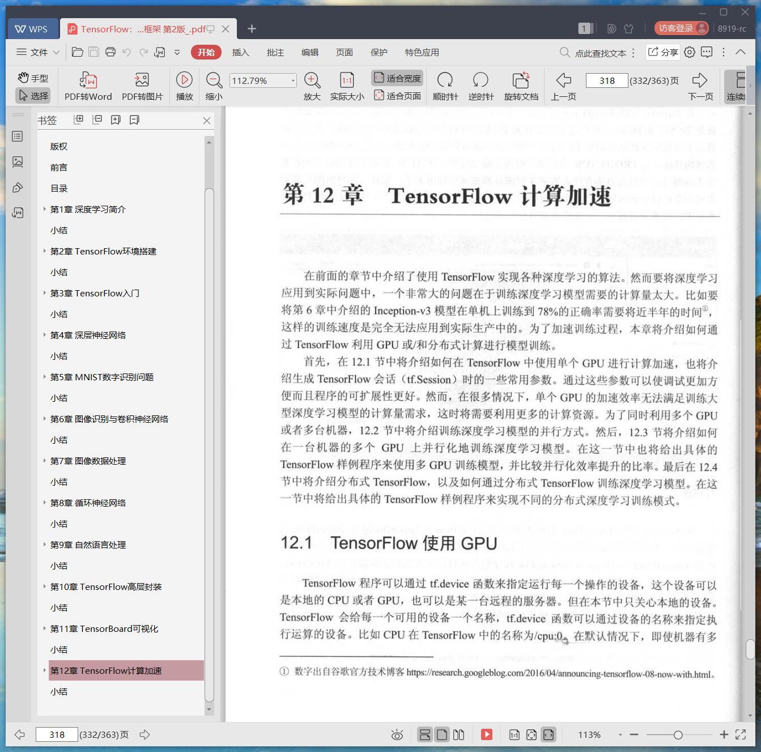Screen dimensions: 761x752
Task: Expand 第1章 深度学习简介 bookmark
Action: 44,209
